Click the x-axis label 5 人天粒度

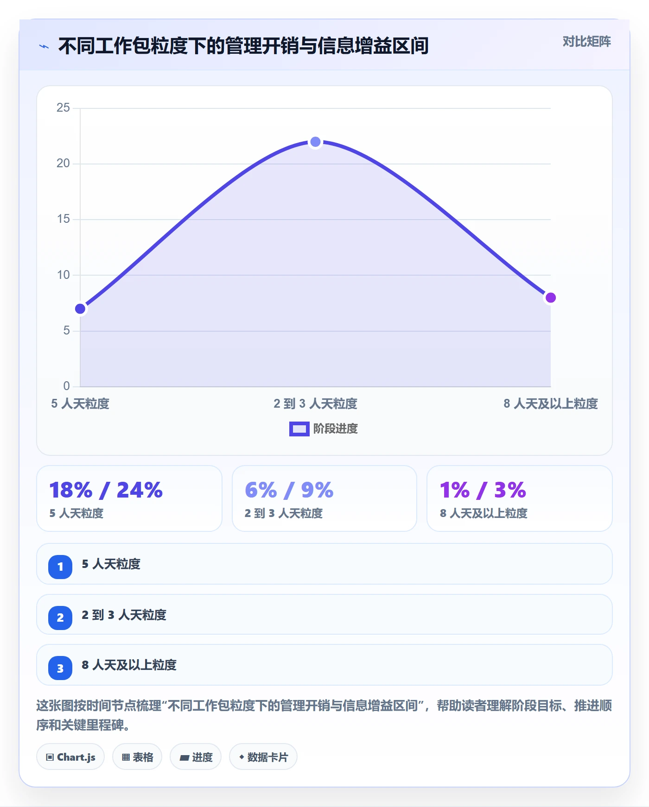pos(80,403)
